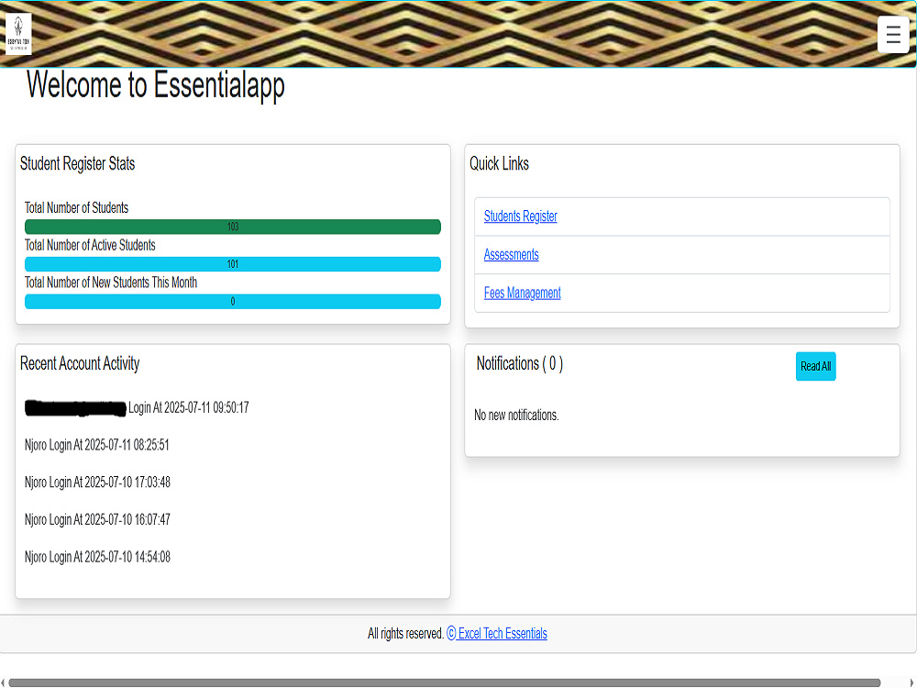Click the All rights reserved footer text
Image resolution: width=917 pixels, height=688 pixels.
click(x=405, y=634)
